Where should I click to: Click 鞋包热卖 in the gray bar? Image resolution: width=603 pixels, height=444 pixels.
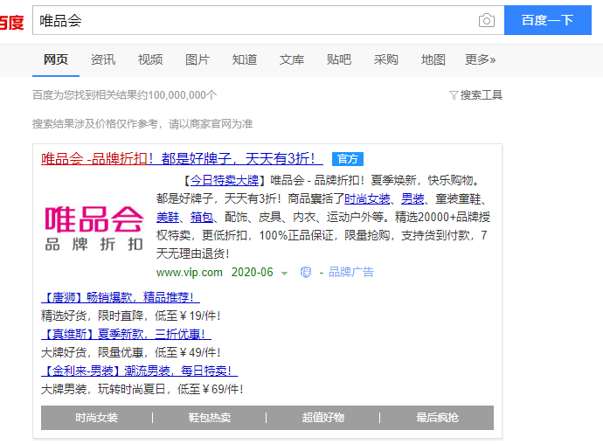click(x=210, y=418)
